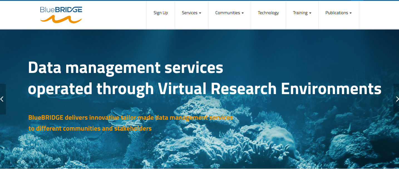Open the Sign Up page

(161, 13)
